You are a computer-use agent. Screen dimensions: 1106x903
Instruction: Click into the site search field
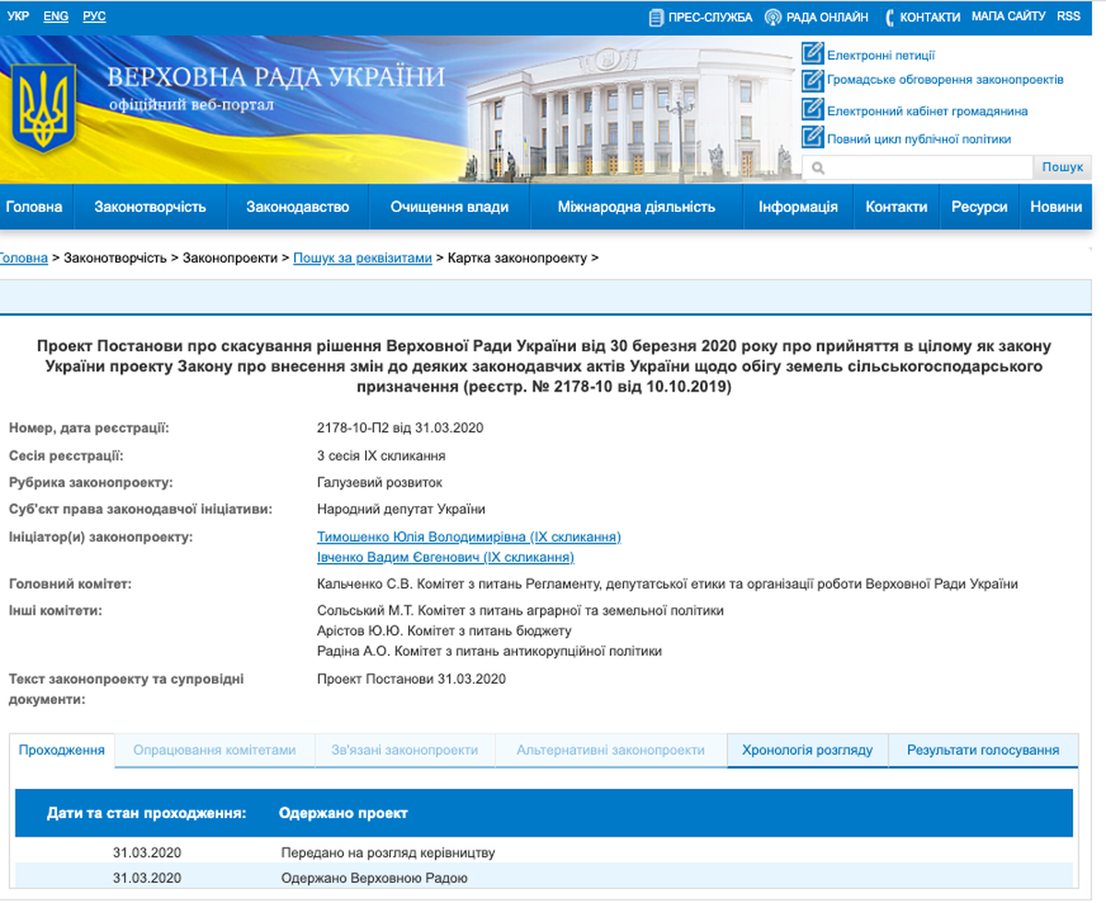918,168
